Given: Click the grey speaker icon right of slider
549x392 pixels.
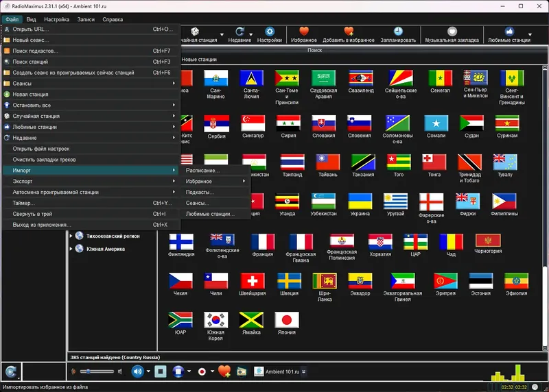Looking at the screenshot, I should pyautogui.click(x=119, y=371).
